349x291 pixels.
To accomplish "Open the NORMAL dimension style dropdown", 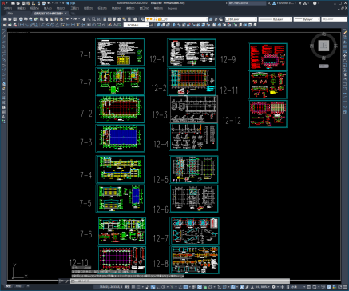I will 136,25.
